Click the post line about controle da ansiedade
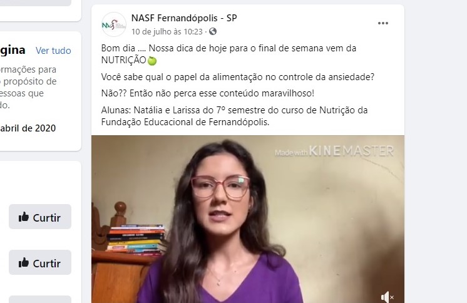Viewport: 467px width, 303px height. click(x=238, y=77)
